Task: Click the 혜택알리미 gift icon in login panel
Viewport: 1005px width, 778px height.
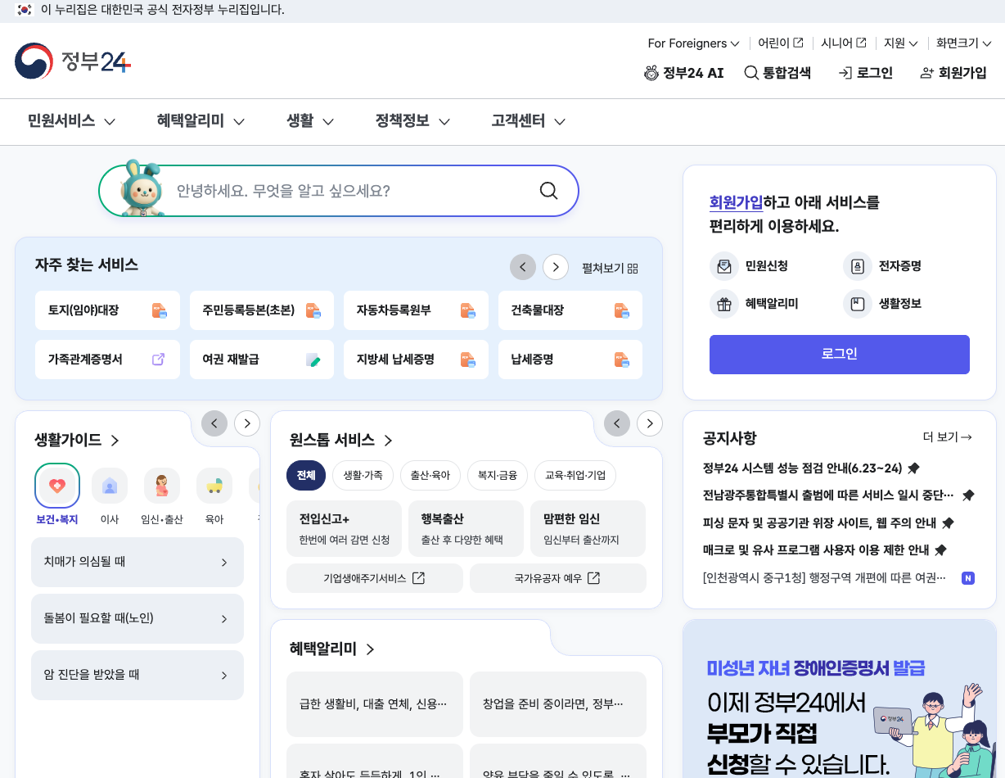Action: (x=723, y=304)
